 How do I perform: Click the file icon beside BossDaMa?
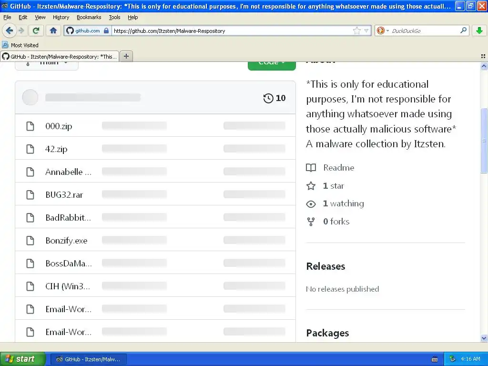pyautogui.click(x=30, y=263)
